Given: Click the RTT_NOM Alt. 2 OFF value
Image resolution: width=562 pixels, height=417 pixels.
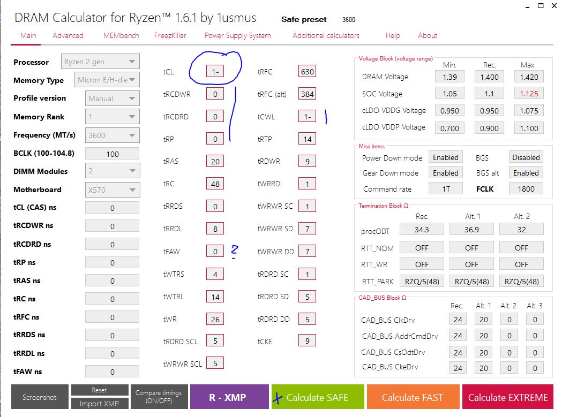Looking at the screenshot, I should [x=521, y=247].
